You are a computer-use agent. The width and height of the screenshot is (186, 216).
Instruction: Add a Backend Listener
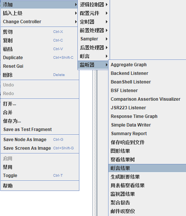[x=147, y=73]
